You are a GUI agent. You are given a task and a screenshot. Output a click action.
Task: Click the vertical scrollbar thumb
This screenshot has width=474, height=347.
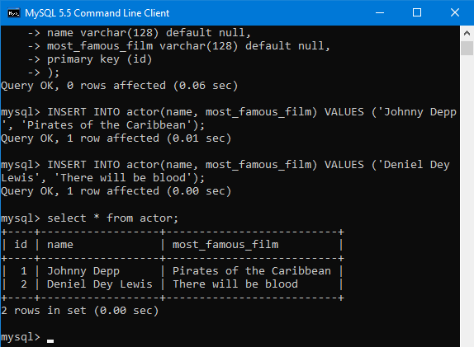click(467, 49)
